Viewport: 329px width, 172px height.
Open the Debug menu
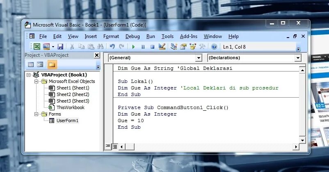click(x=133, y=36)
